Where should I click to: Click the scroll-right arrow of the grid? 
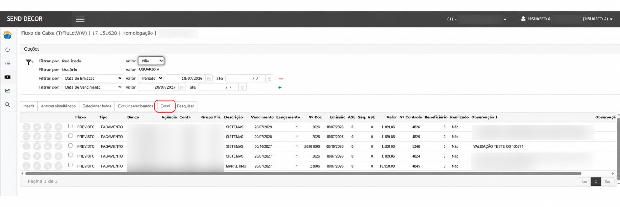(x=613, y=173)
